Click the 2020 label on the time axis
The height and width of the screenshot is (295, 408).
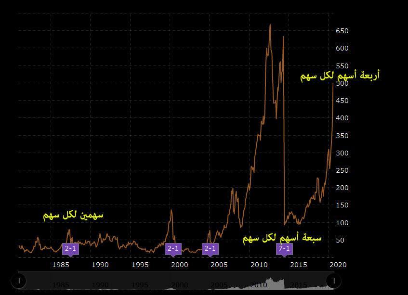[339, 265]
